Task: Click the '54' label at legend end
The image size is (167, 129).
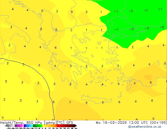Action: (x=76, y=128)
